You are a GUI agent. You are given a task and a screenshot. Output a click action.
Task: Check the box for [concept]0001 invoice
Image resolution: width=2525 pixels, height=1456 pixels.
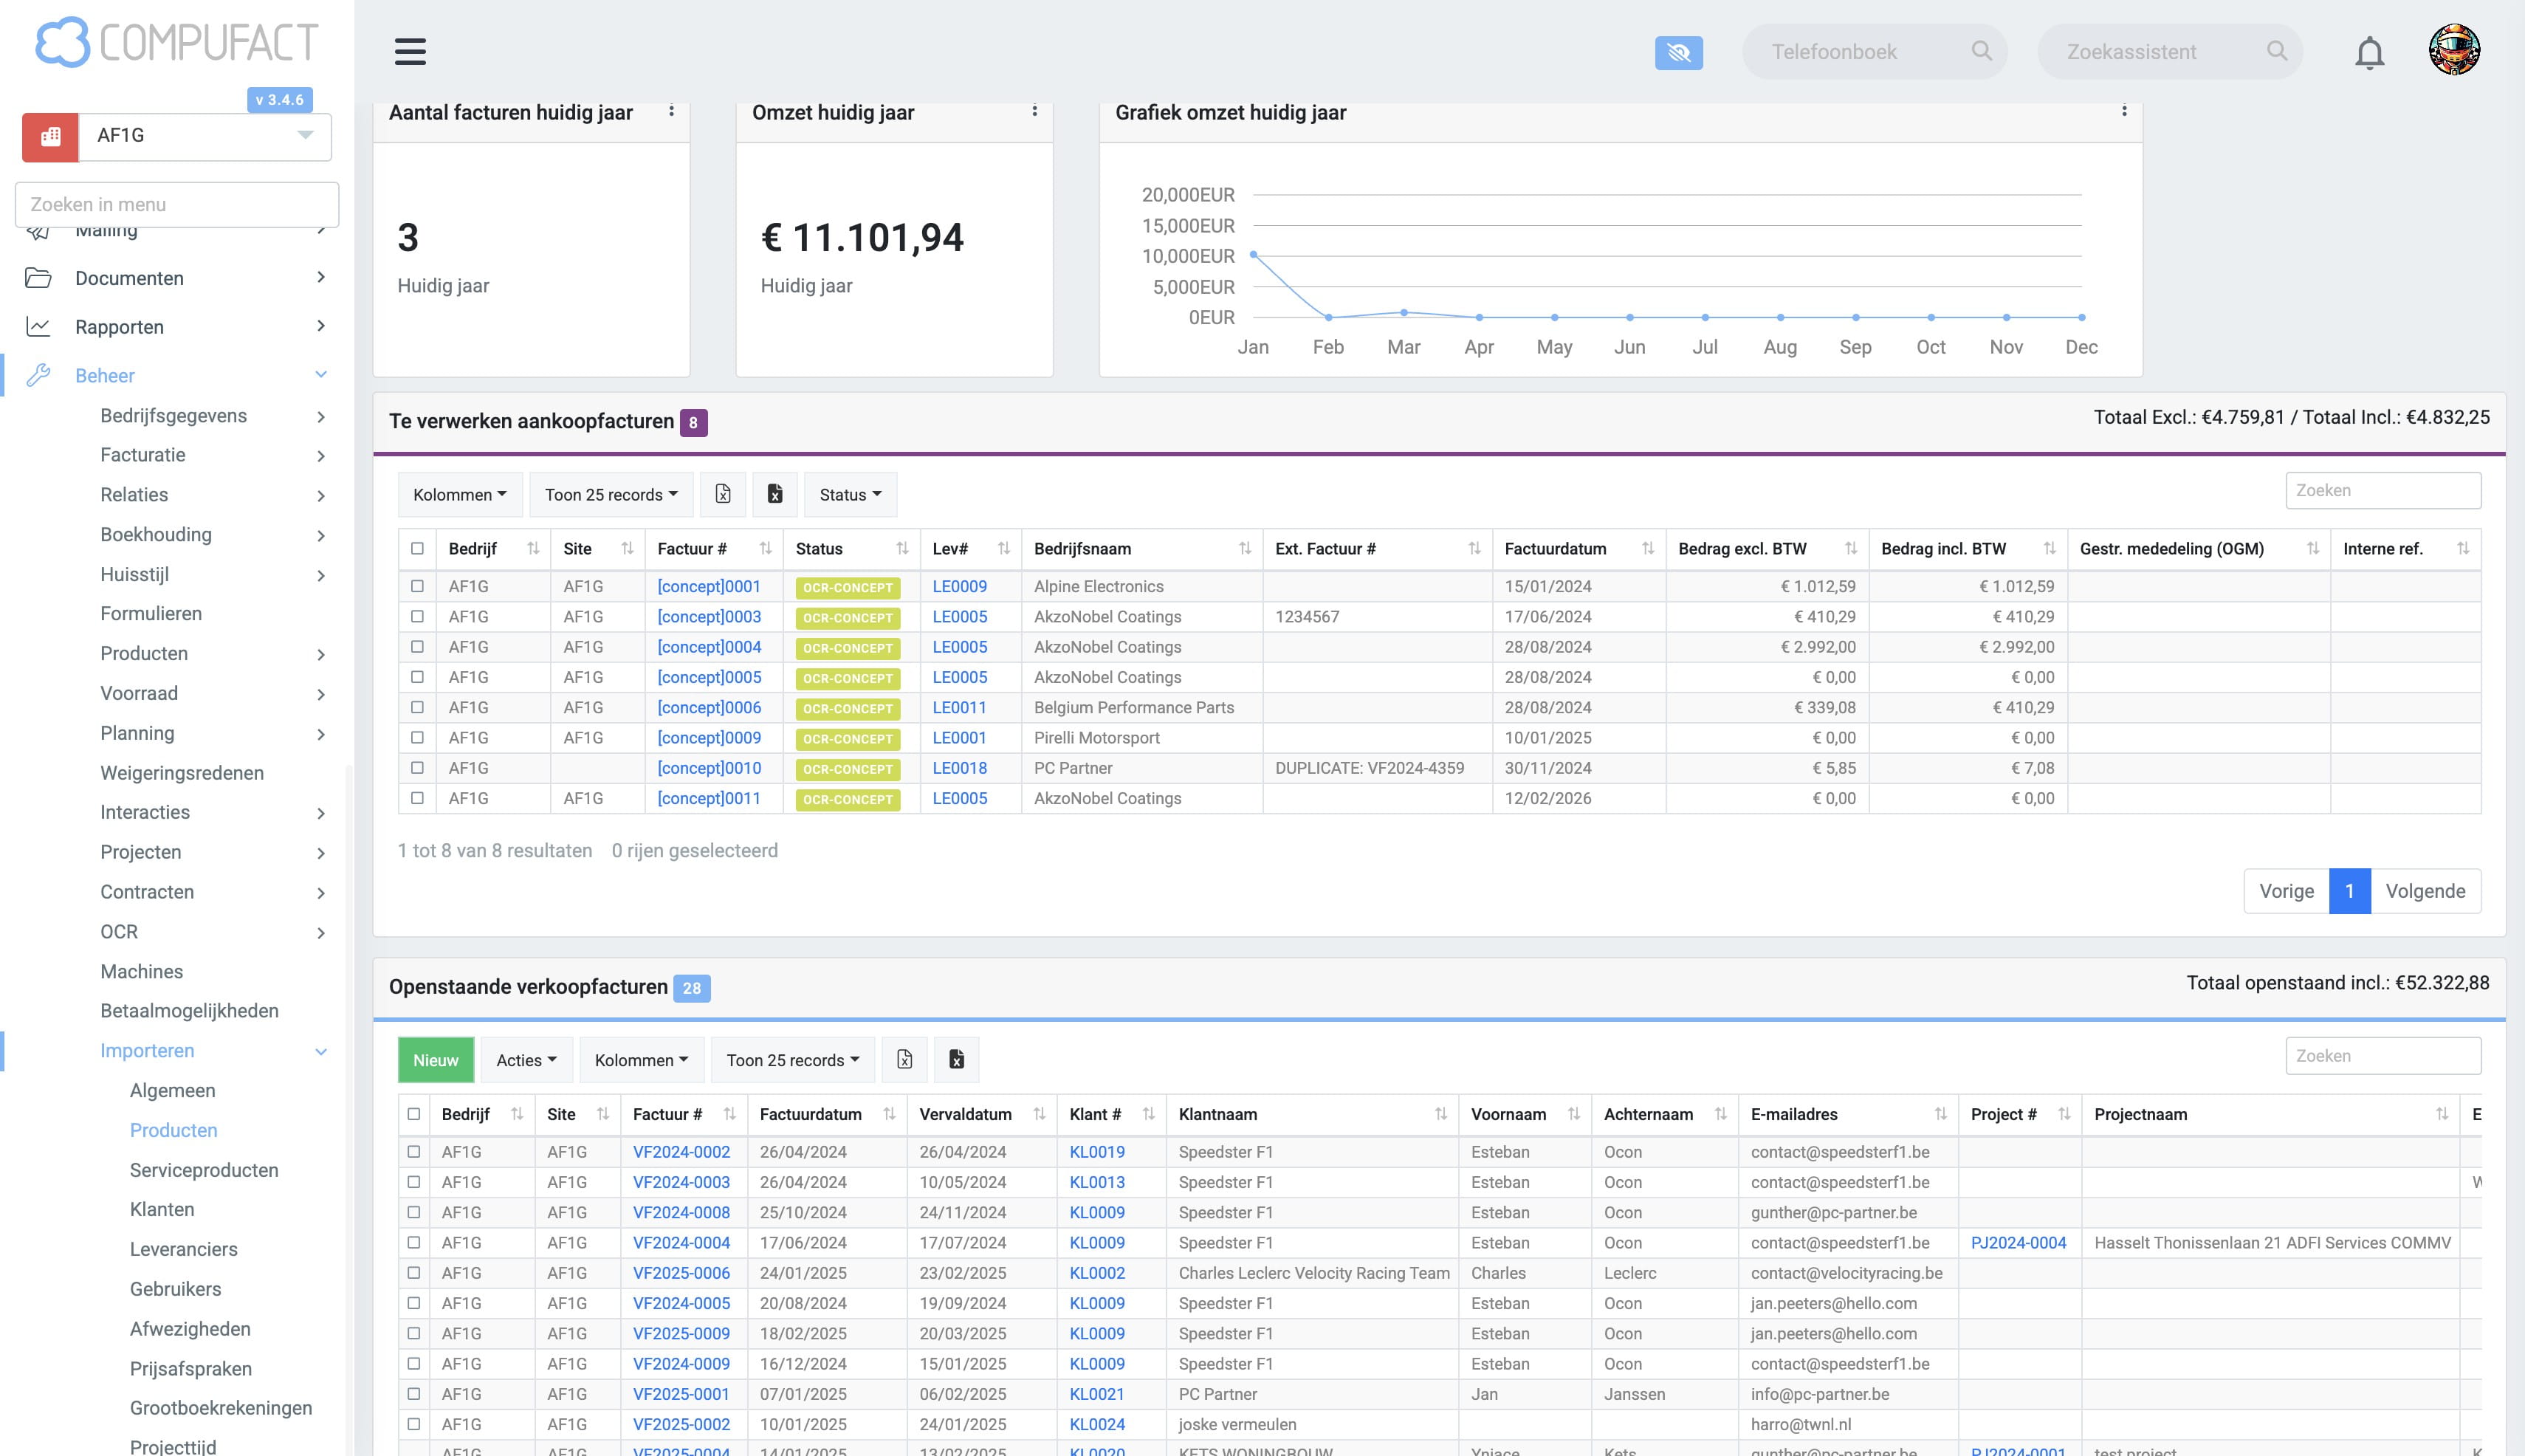(x=417, y=586)
